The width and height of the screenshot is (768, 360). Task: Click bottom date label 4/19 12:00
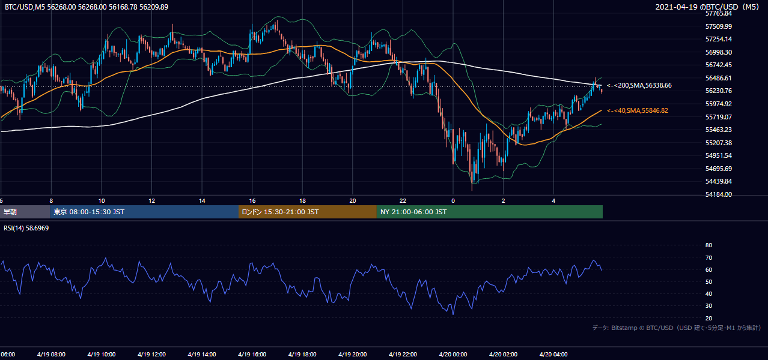click(151, 355)
